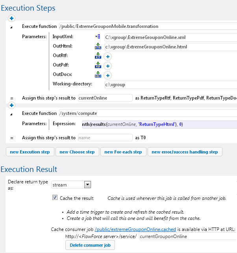This screenshot has height=253, width=237.
Task: Click the OutDocx DOCX output icon
Action: 98,74
